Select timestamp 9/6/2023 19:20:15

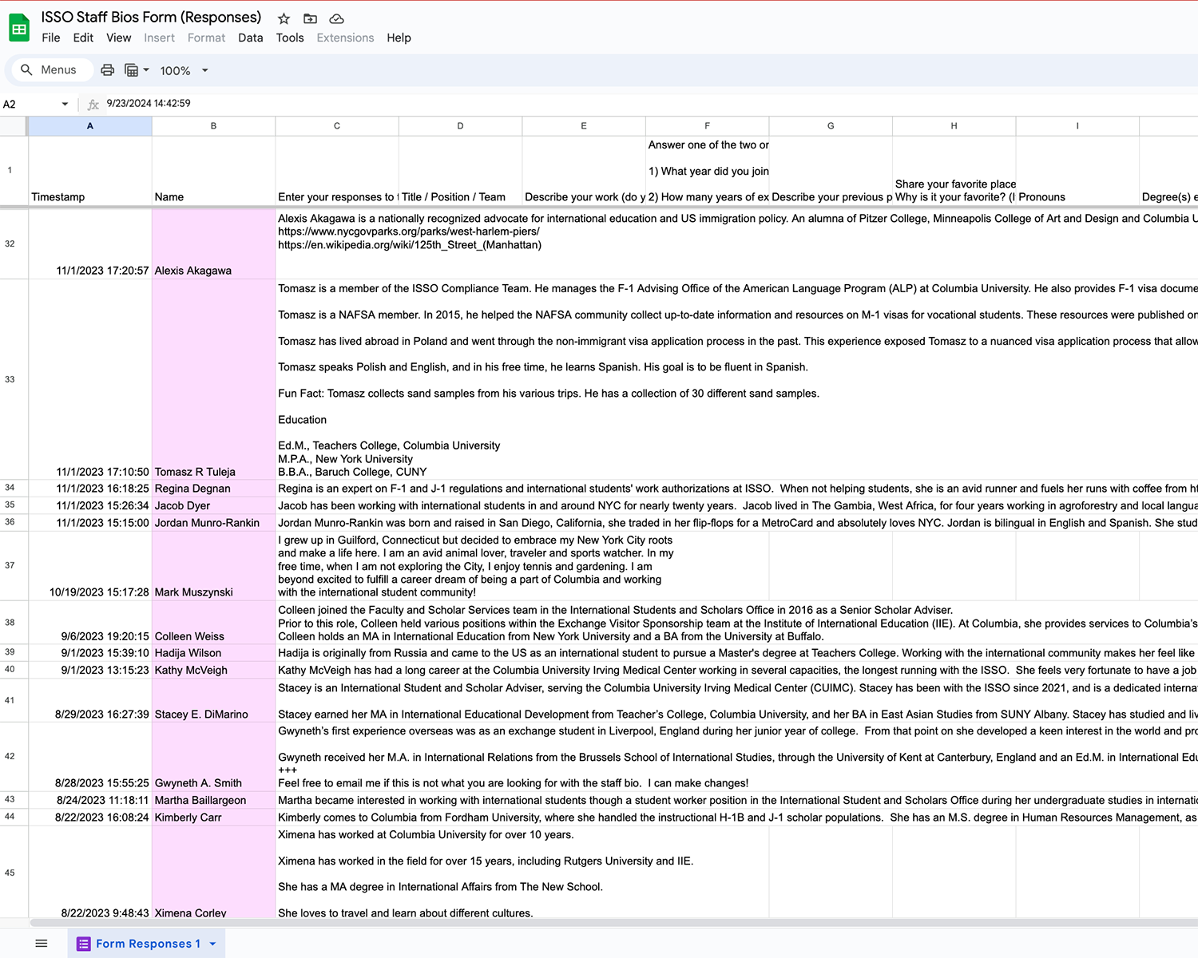(x=90, y=622)
